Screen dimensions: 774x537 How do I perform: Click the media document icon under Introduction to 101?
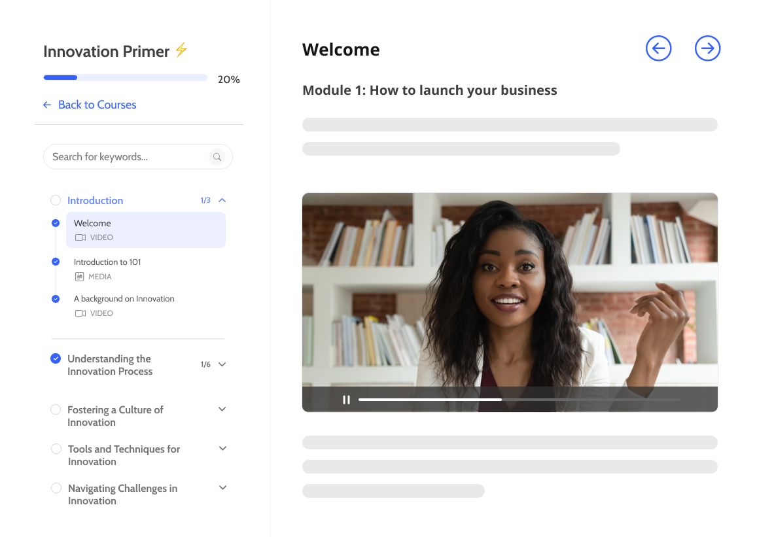click(79, 277)
